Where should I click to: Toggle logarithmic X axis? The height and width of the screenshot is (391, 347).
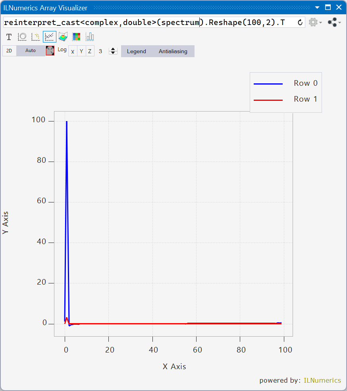pyautogui.click(x=73, y=52)
